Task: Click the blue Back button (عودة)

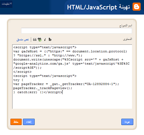Action: pos(127,122)
